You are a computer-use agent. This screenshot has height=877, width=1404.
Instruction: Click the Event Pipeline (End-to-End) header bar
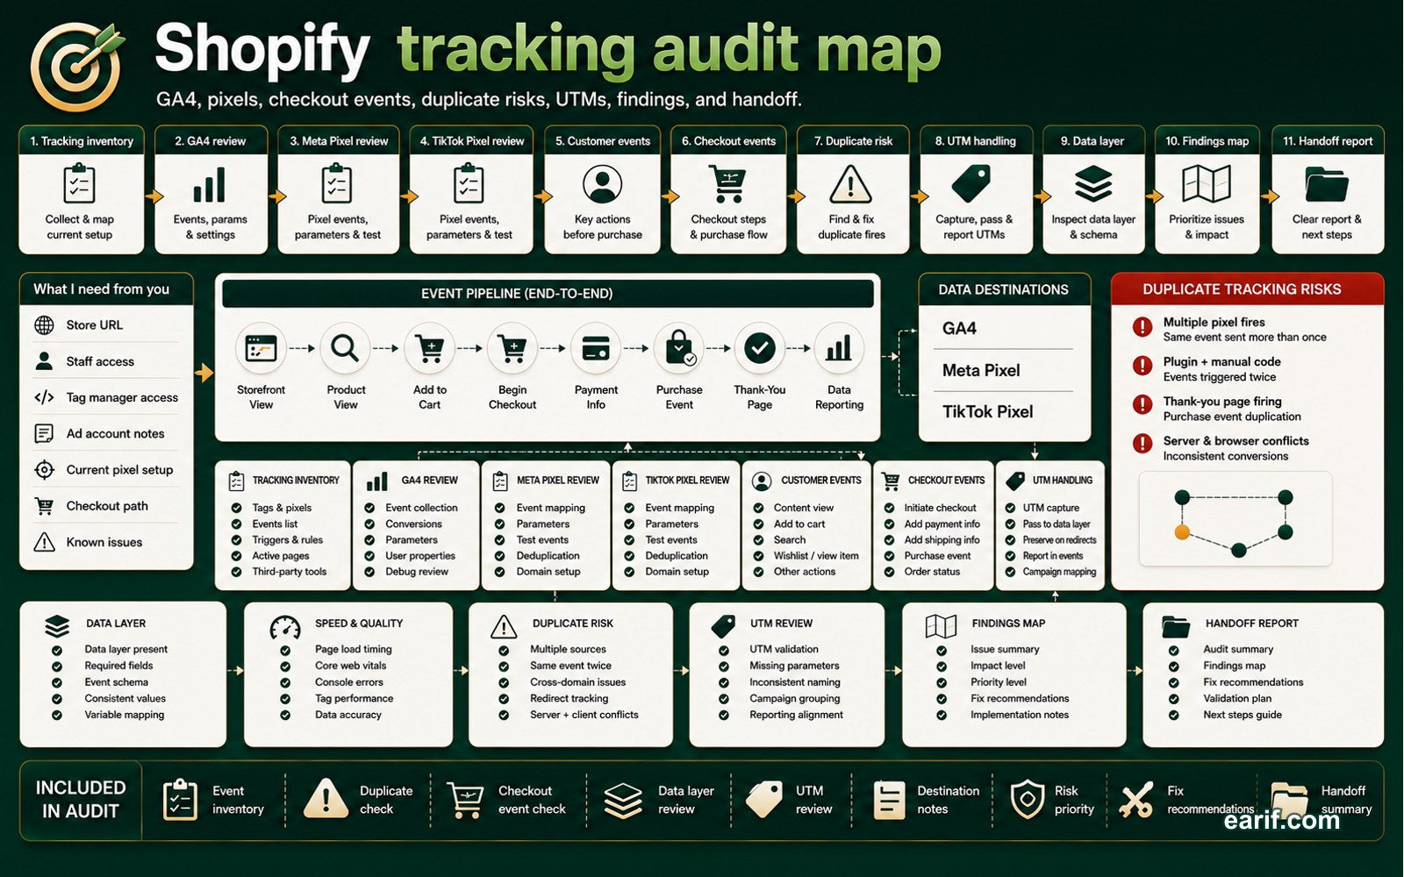coord(548,294)
